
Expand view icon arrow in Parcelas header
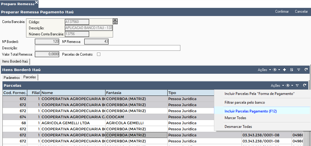pyautogui.click(x=292, y=86)
